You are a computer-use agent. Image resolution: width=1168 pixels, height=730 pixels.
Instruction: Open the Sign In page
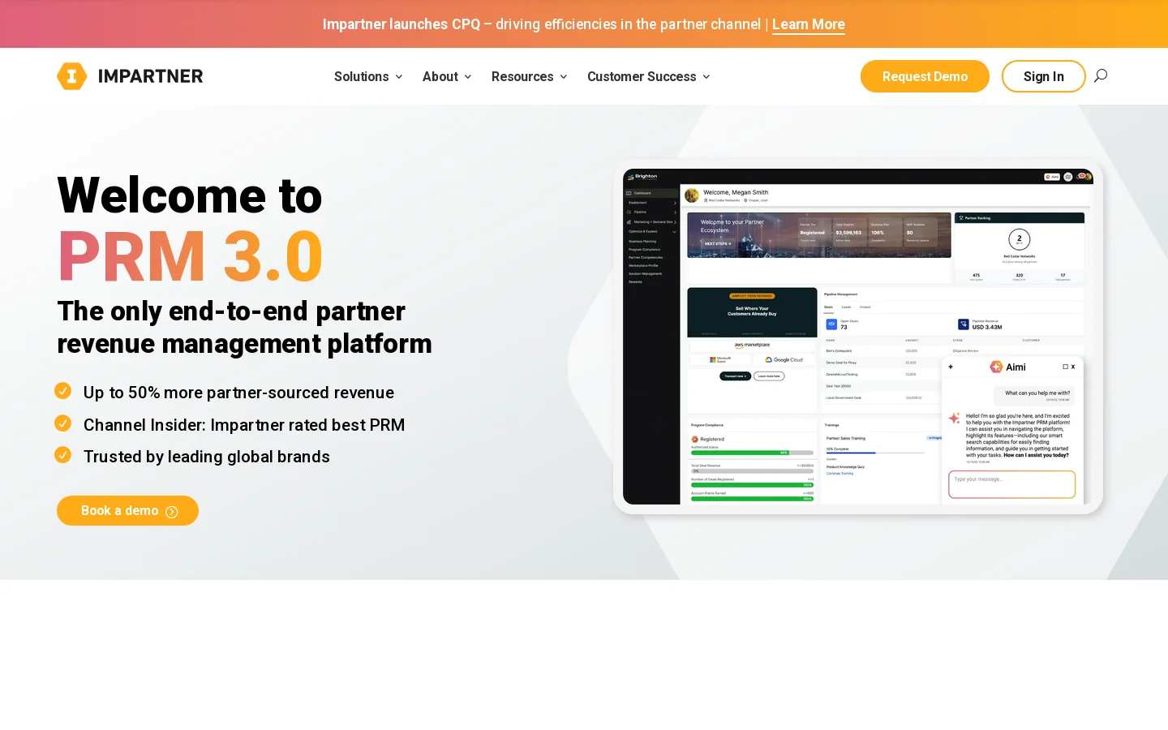pos(1044,76)
